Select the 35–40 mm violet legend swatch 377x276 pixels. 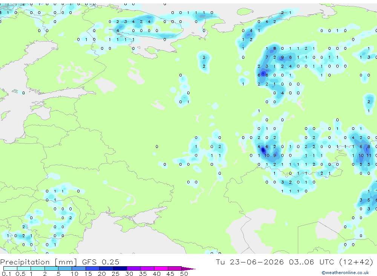click(147, 268)
